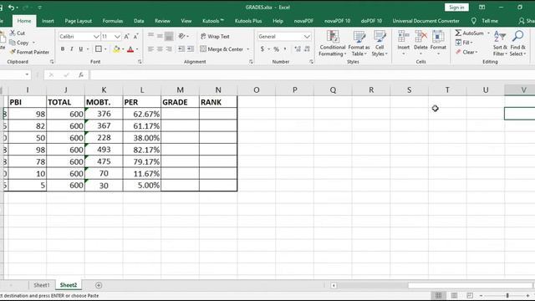The width and height of the screenshot is (535, 301).
Task: Expand the AutoSum dropdown arrow
Action: tap(488, 33)
